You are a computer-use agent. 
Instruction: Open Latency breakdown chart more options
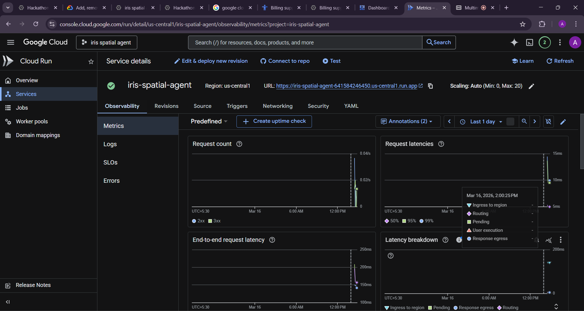click(561, 240)
